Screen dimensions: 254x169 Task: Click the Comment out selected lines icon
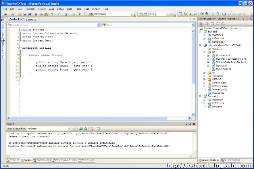213,14
